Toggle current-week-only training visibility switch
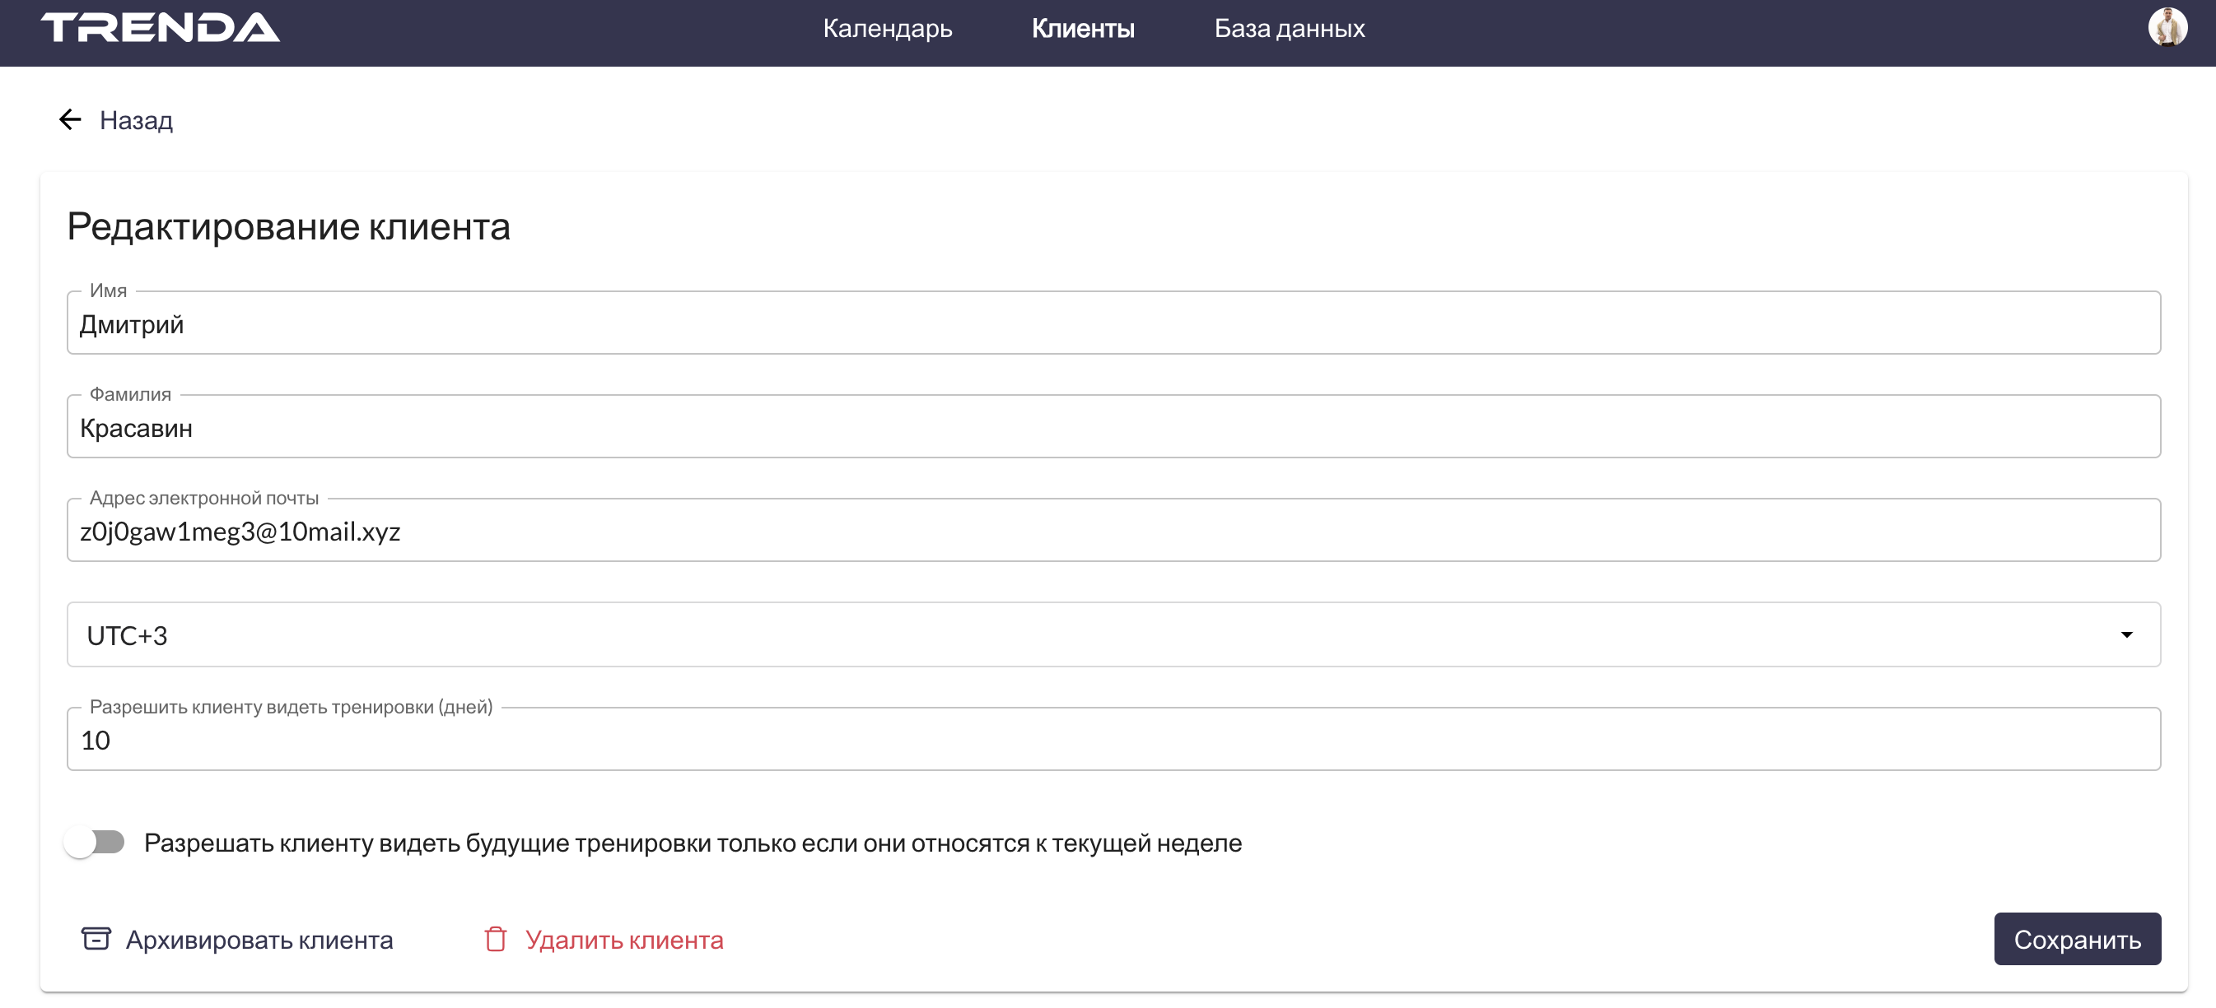The image size is (2216, 1008). coord(95,842)
